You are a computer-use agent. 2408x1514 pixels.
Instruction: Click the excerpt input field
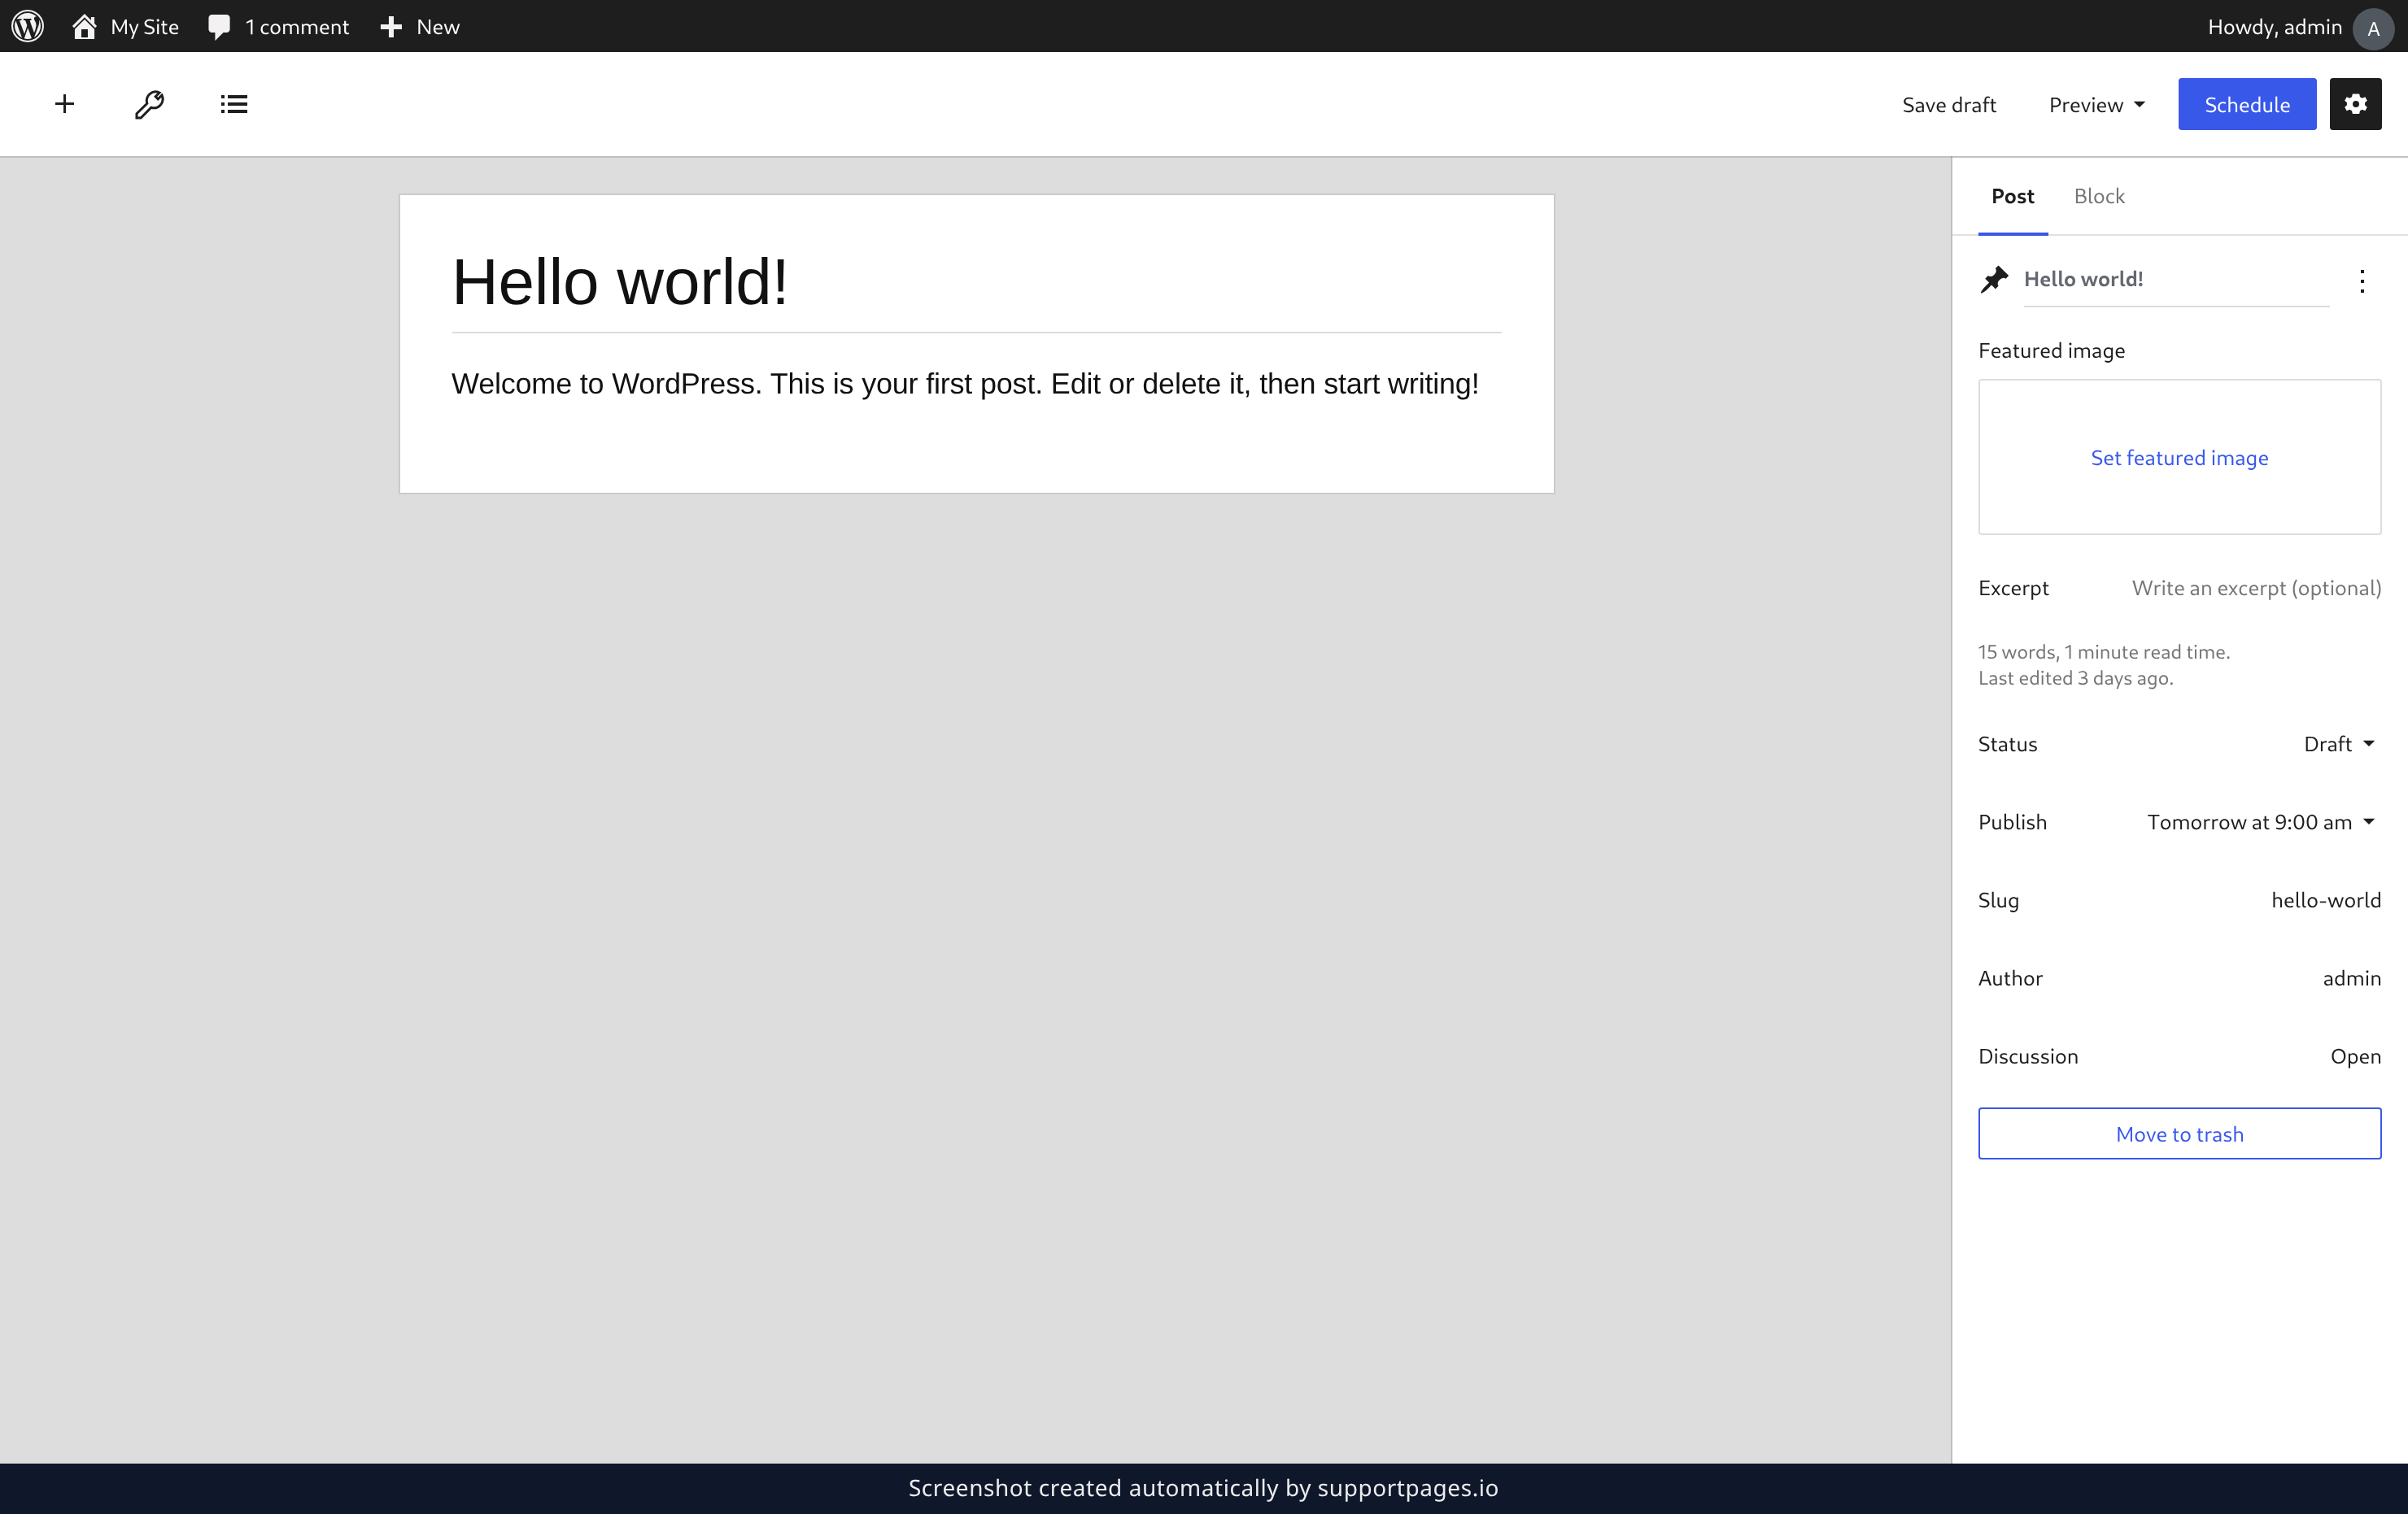pos(2255,588)
